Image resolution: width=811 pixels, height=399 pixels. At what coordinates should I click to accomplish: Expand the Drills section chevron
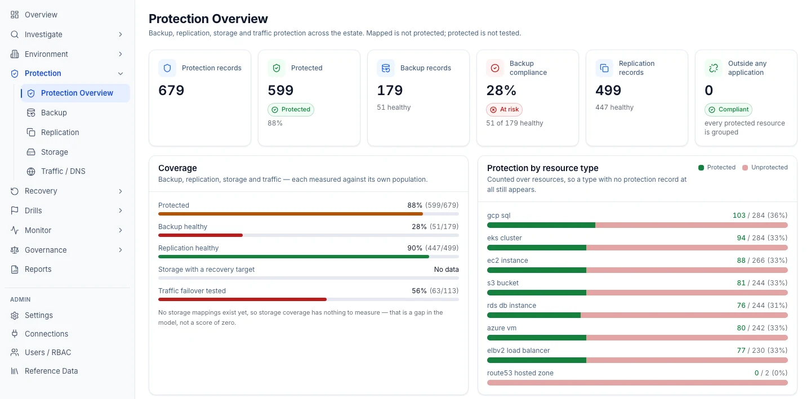(121, 210)
